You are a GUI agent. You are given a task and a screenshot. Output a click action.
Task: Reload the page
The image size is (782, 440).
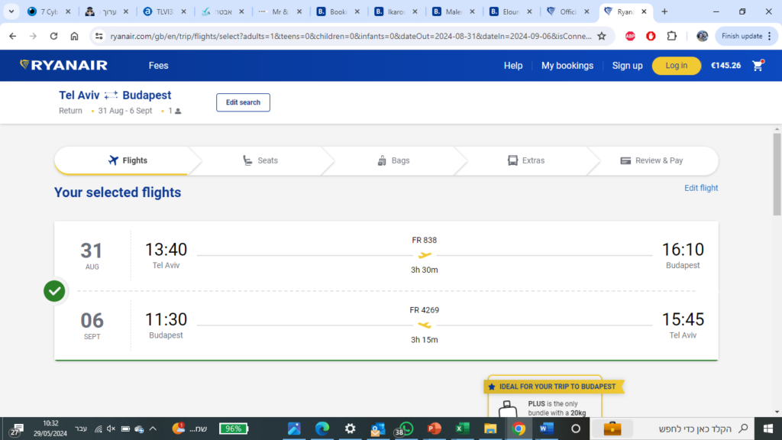coord(54,36)
